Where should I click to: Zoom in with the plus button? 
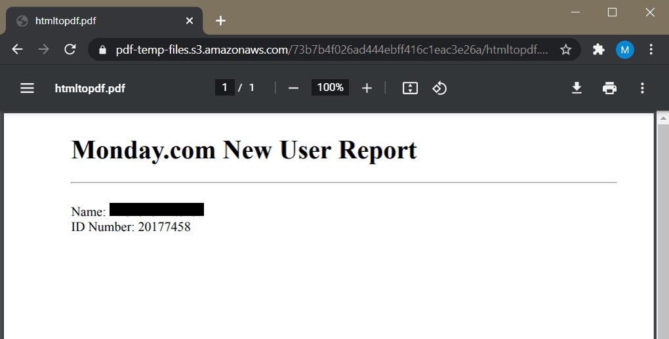tap(367, 88)
